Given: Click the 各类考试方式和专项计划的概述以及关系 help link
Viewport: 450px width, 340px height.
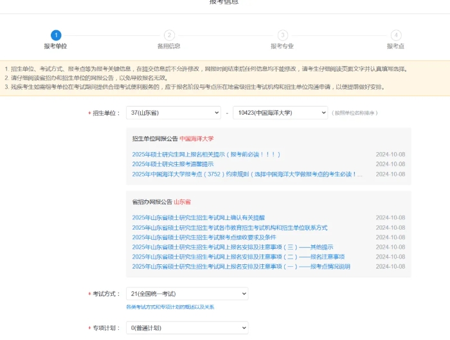Looking at the screenshot, I should [x=170, y=307].
